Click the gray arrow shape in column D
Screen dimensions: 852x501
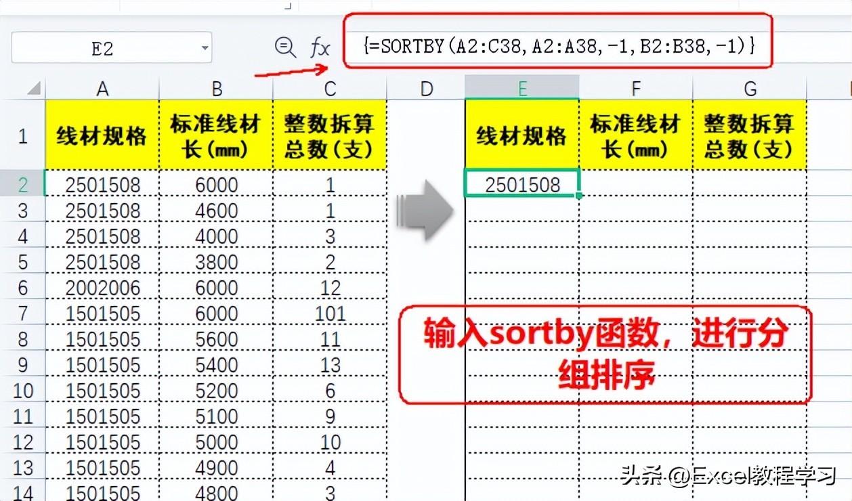coord(425,211)
